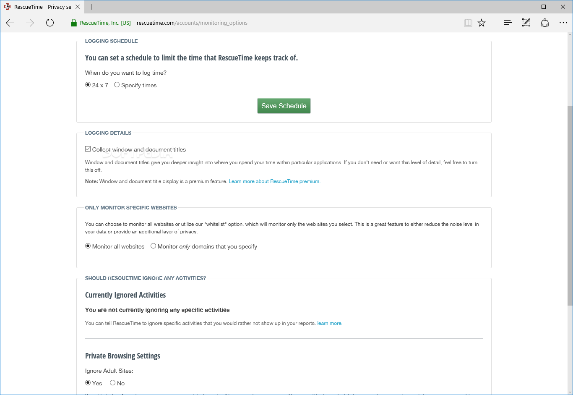Refresh the page with reload icon
Screen dimensions: 573x395
[50, 23]
